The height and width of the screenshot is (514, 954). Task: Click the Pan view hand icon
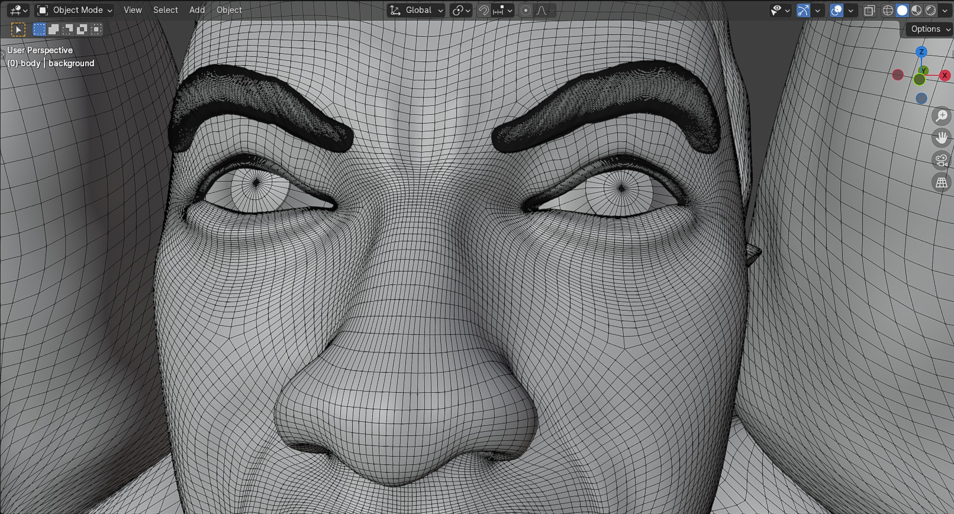[941, 138]
